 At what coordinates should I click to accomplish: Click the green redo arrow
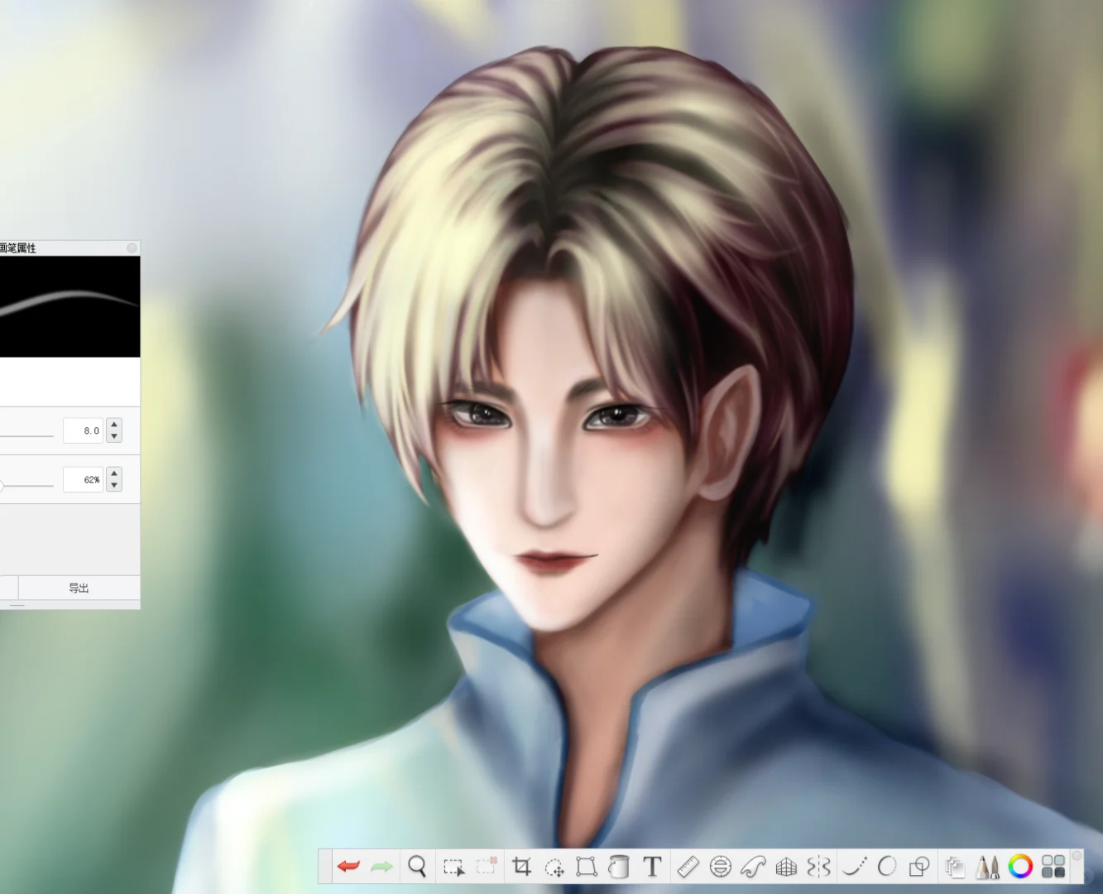(381, 867)
